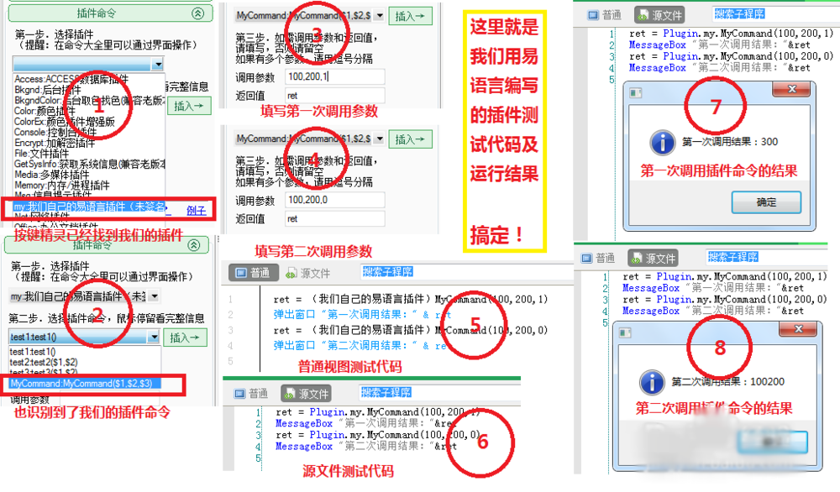
Task: Select 'Media:多媒体插件' in the plugin list
Action: (51, 175)
